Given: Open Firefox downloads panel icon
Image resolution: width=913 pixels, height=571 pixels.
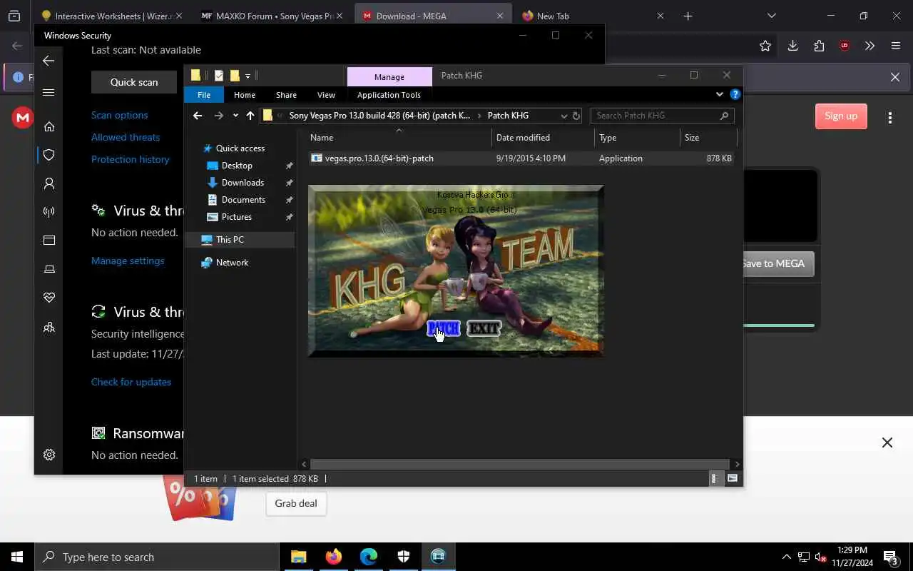Looking at the screenshot, I should tap(792, 46).
